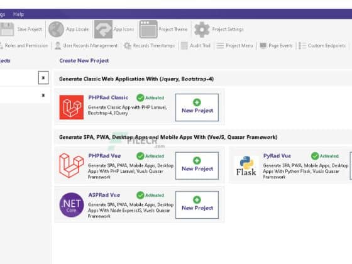The height and width of the screenshot is (264, 352).
Task: Create a New Project for ASPRad Vue
Action: pos(197,205)
